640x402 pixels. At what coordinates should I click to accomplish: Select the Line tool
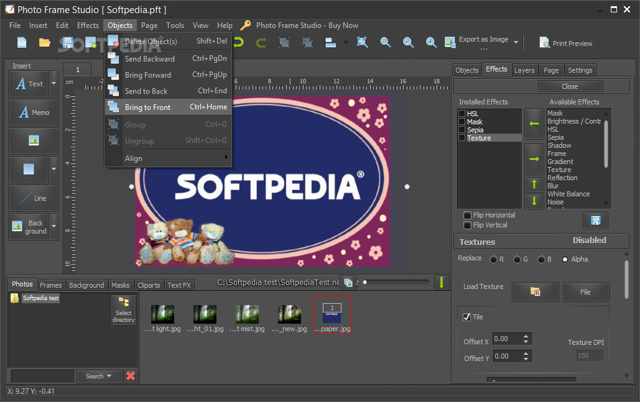click(x=34, y=198)
